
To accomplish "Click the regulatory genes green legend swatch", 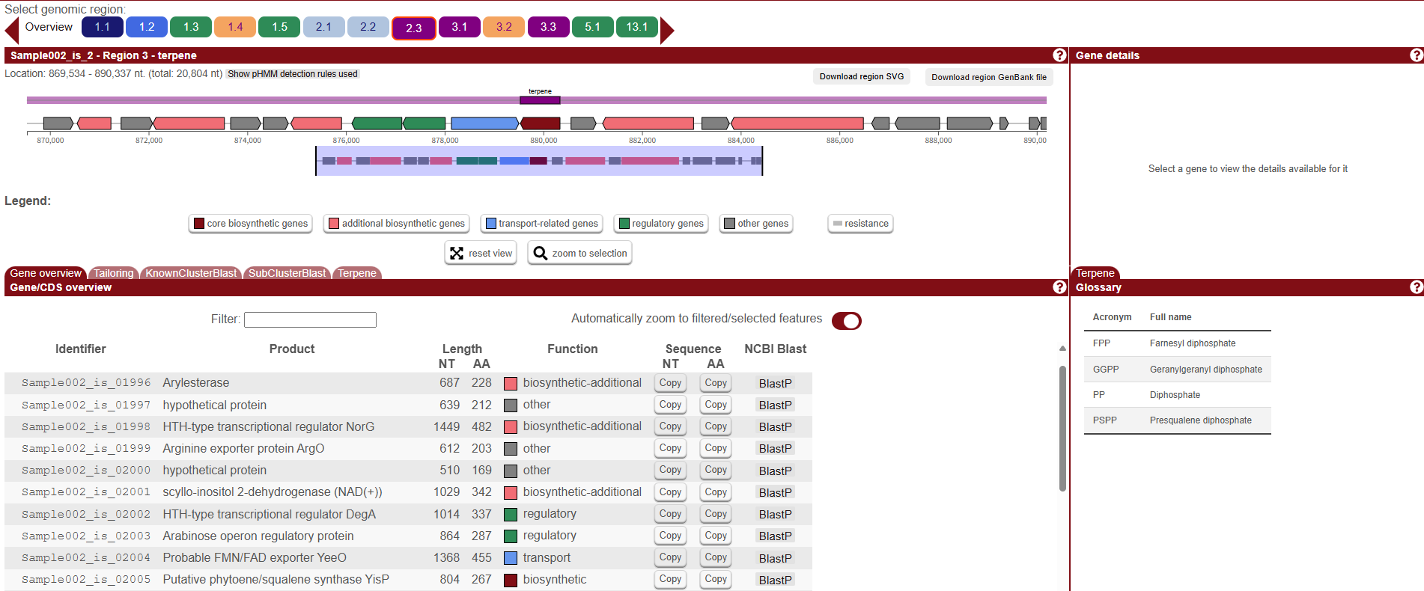I will (x=624, y=224).
